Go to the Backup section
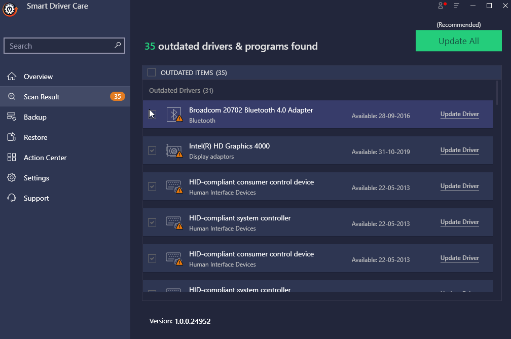Image resolution: width=511 pixels, height=339 pixels. pos(65,117)
